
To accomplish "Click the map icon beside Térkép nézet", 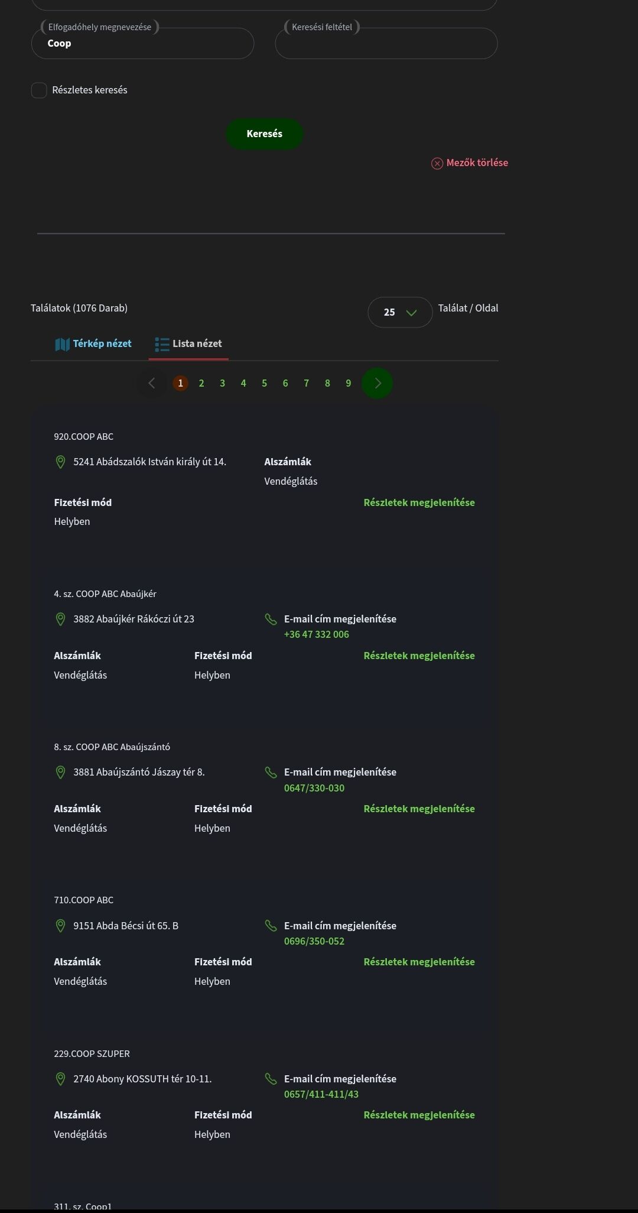I will tap(62, 344).
